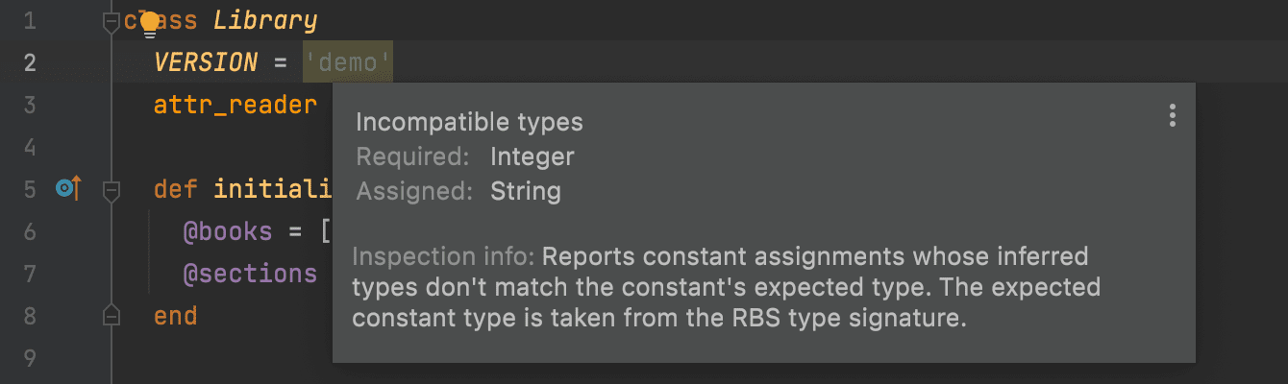Click the assigned type 'String' in tooltip
Image resolution: width=1288 pixels, height=384 pixels.
click(525, 191)
